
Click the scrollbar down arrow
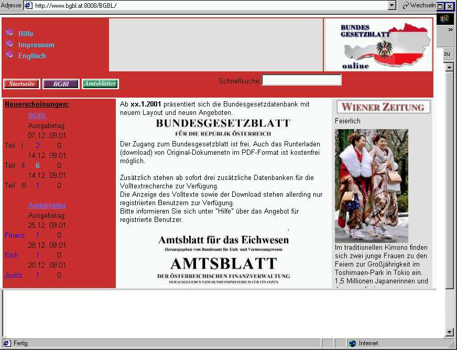tap(449, 332)
